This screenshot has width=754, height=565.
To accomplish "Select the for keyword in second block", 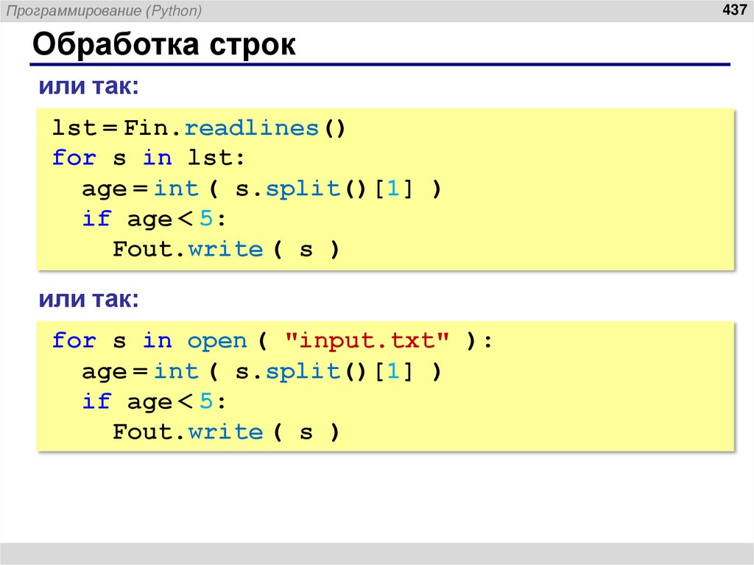I will click(x=72, y=340).
